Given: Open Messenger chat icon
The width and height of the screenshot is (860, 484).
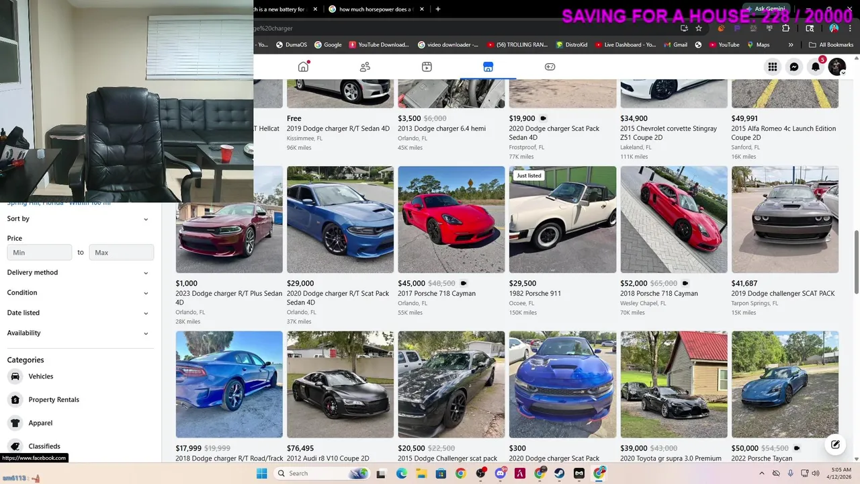Looking at the screenshot, I should click(x=794, y=67).
